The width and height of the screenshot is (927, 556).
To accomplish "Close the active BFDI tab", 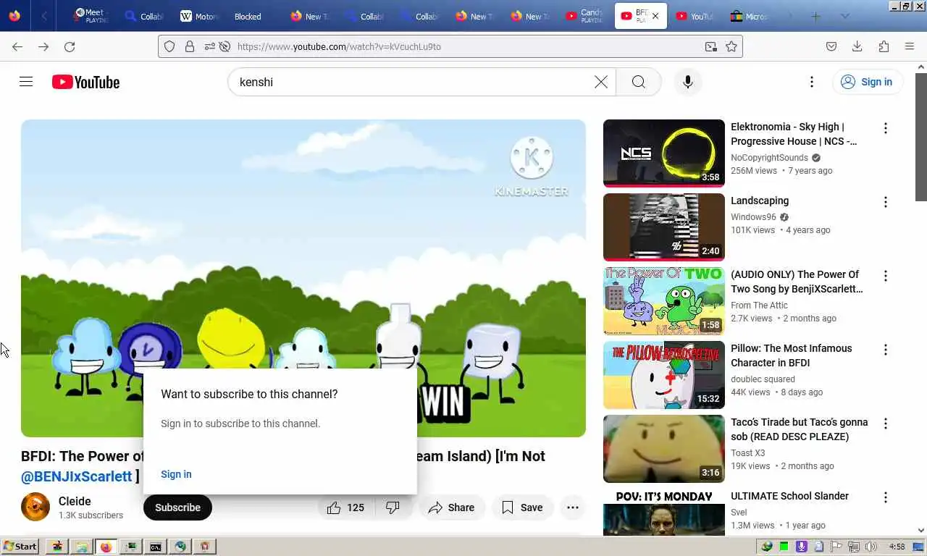I will pos(655,16).
